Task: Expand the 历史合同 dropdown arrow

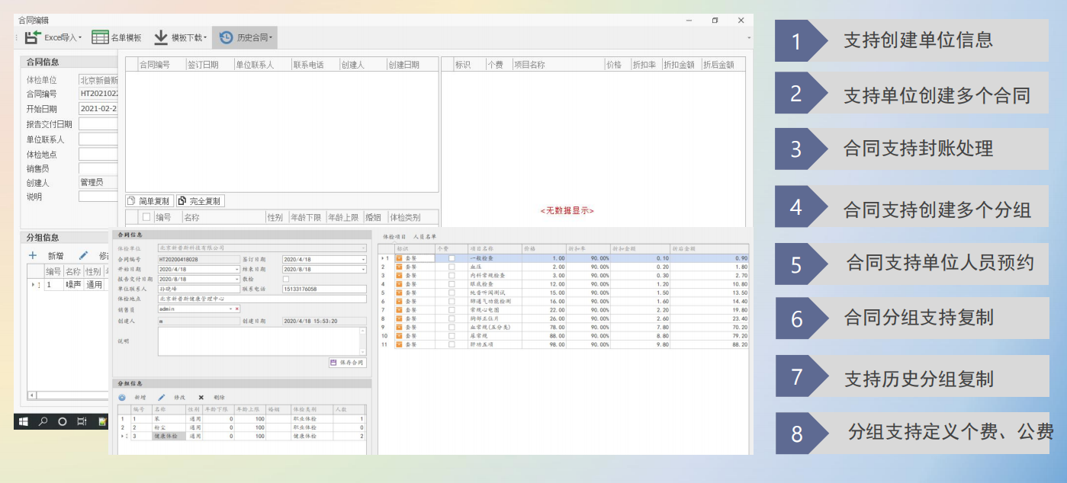Action: tap(271, 38)
